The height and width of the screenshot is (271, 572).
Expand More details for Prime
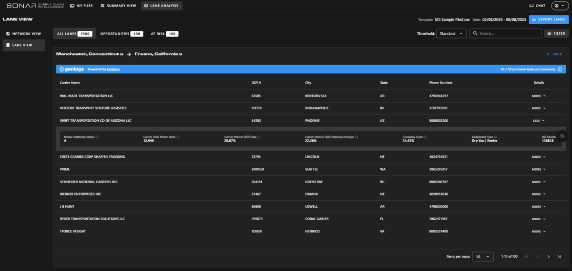(539, 169)
